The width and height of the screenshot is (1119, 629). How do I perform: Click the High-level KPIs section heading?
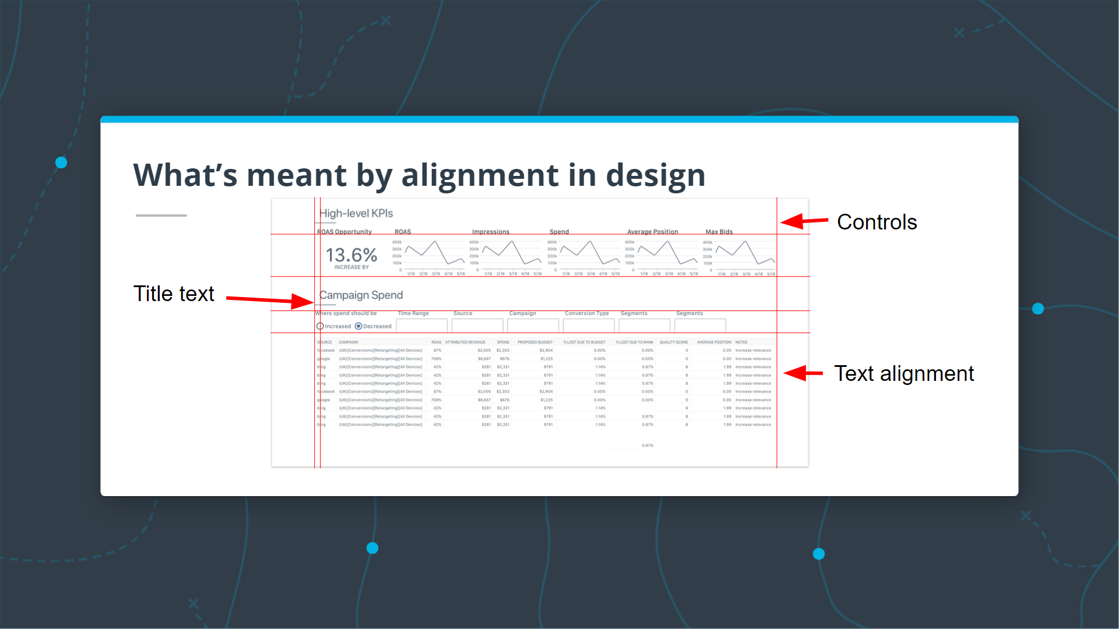click(356, 213)
